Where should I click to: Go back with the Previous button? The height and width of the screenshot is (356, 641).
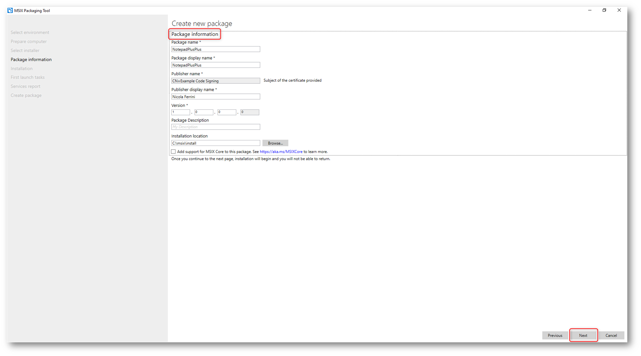point(555,335)
